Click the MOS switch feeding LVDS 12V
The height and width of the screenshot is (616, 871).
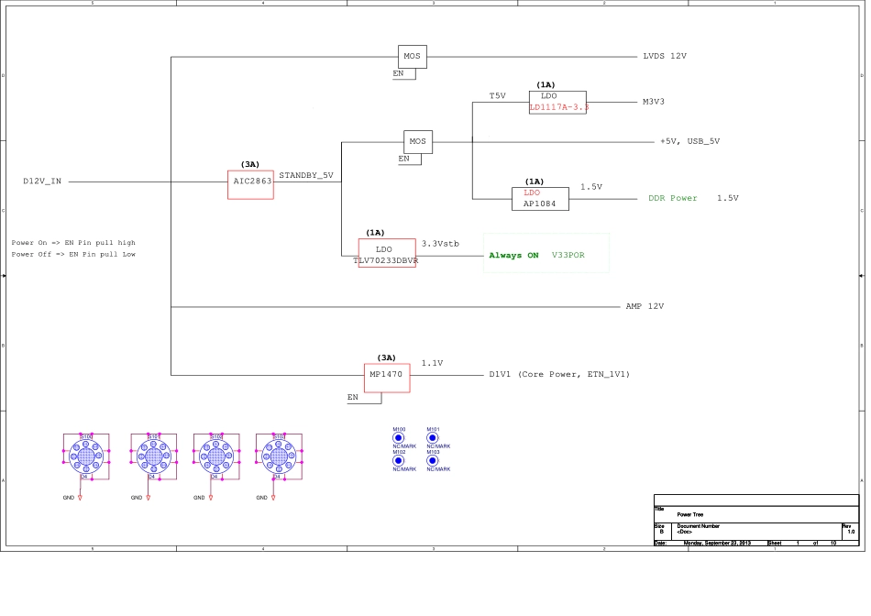pos(412,57)
